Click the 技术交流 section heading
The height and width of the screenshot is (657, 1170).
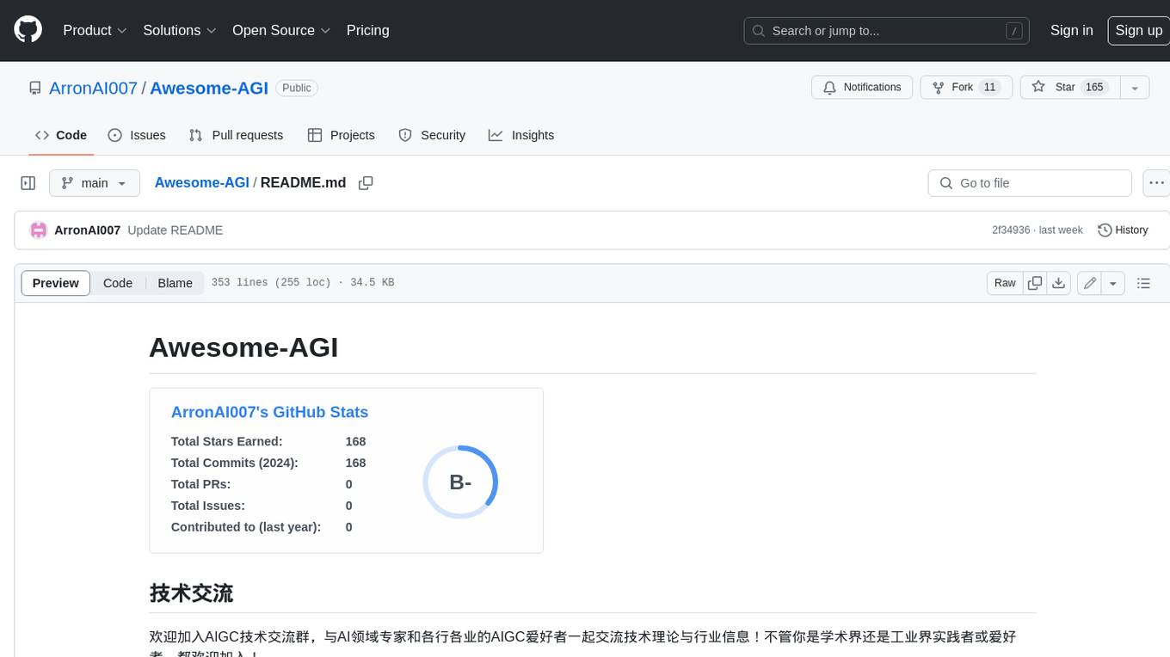point(191,593)
